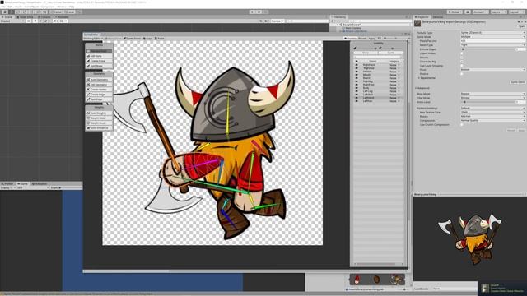This screenshot has width=527, height=296.
Task: Toggle the Use Layer Grouping checkbox
Action: [x=462, y=66]
